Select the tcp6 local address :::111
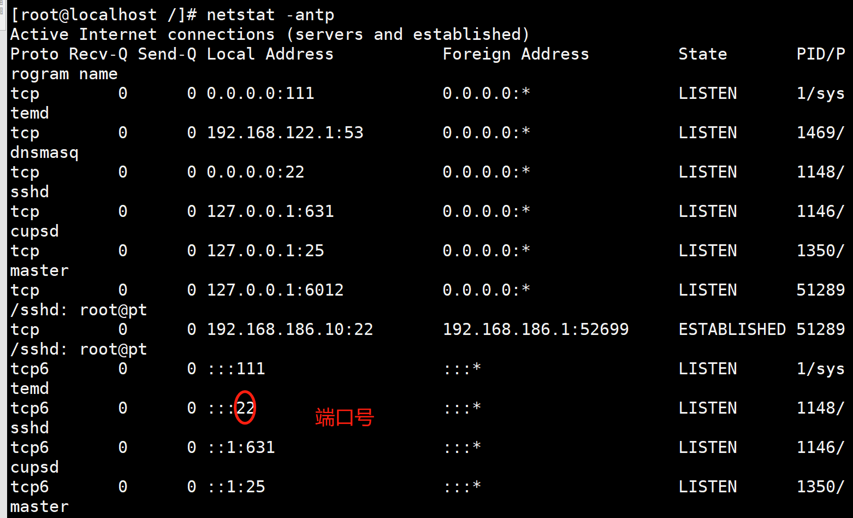 click(x=236, y=369)
